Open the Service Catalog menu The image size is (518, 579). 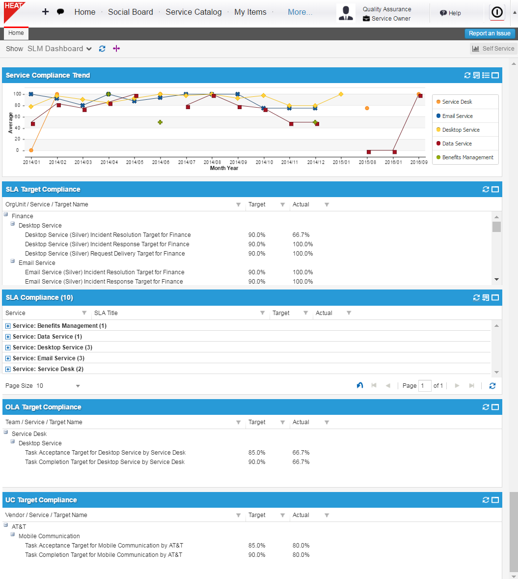[x=193, y=12]
